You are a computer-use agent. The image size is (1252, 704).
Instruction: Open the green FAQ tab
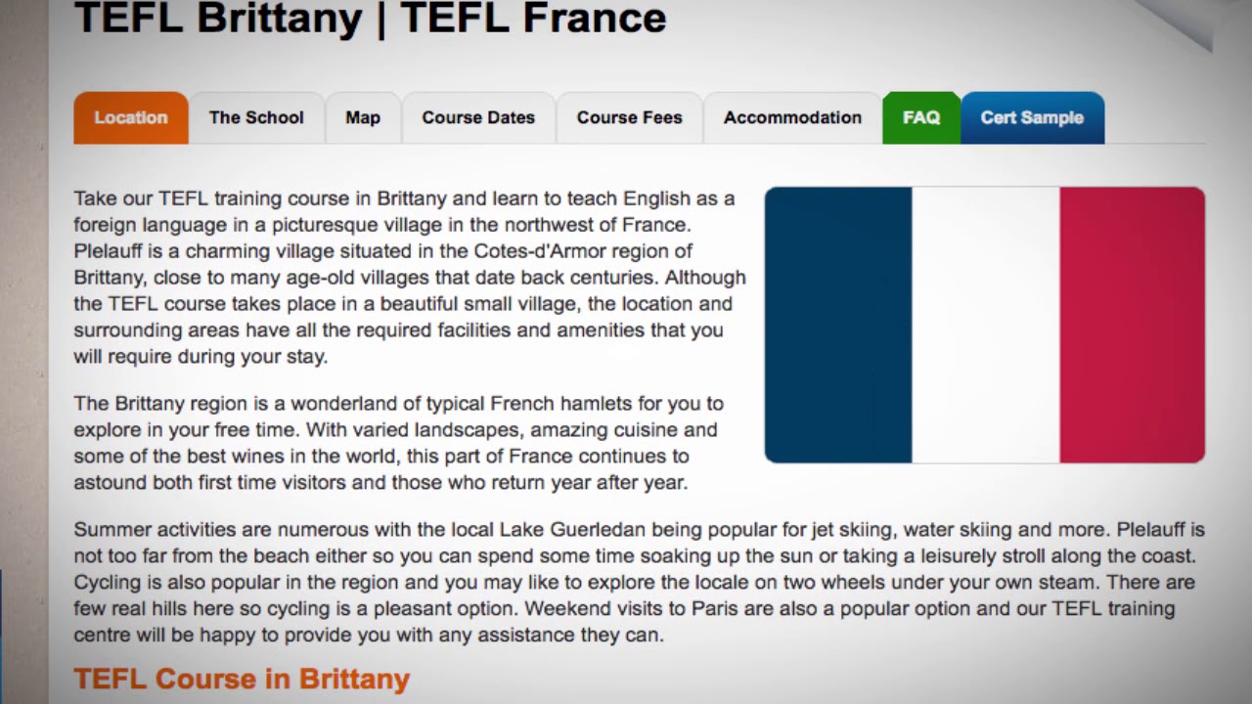coord(921,117)
